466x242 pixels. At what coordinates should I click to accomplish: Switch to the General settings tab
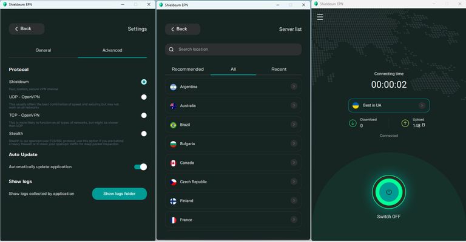tap(44, 50)
